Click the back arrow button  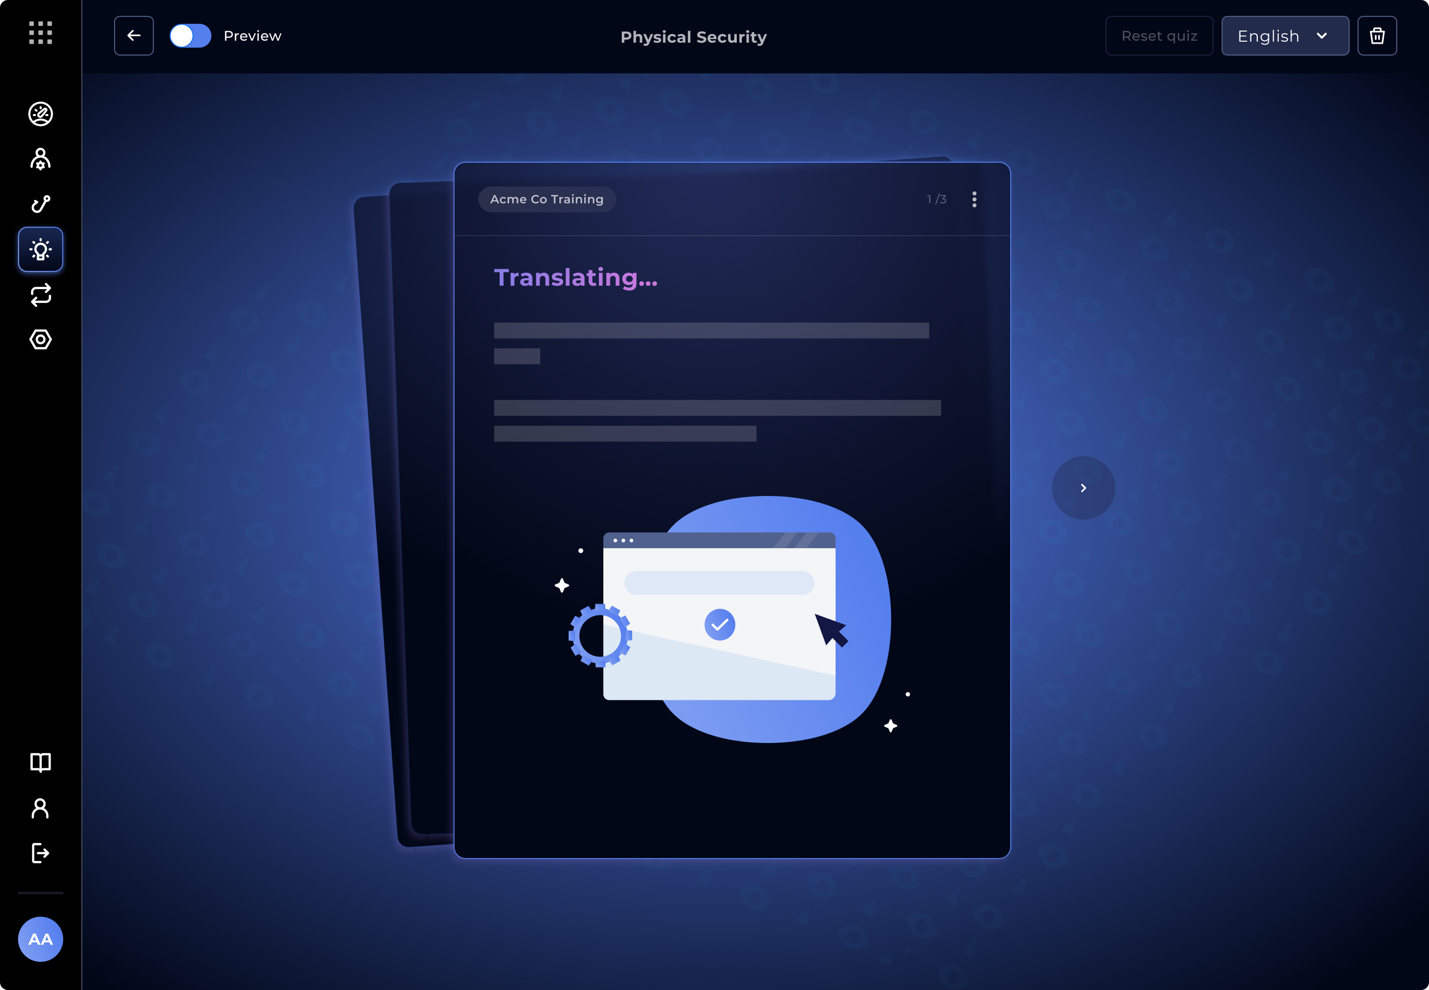point(134,36)
